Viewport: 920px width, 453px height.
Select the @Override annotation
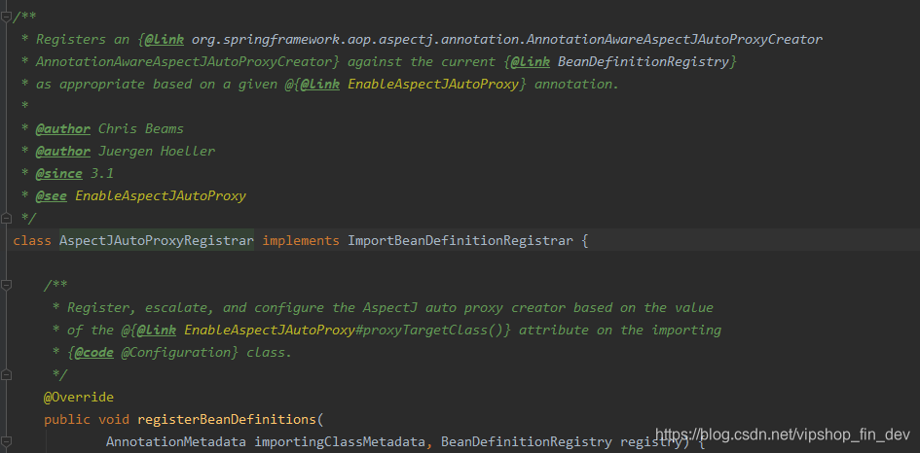pyautogui.click(x=78, y=397)
